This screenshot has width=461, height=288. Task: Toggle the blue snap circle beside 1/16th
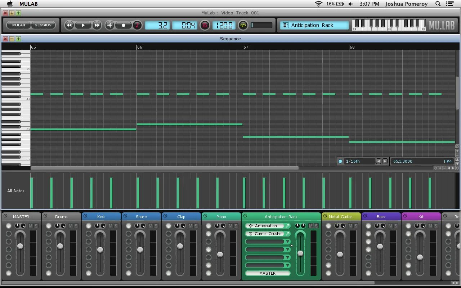(x=340, y=161)
